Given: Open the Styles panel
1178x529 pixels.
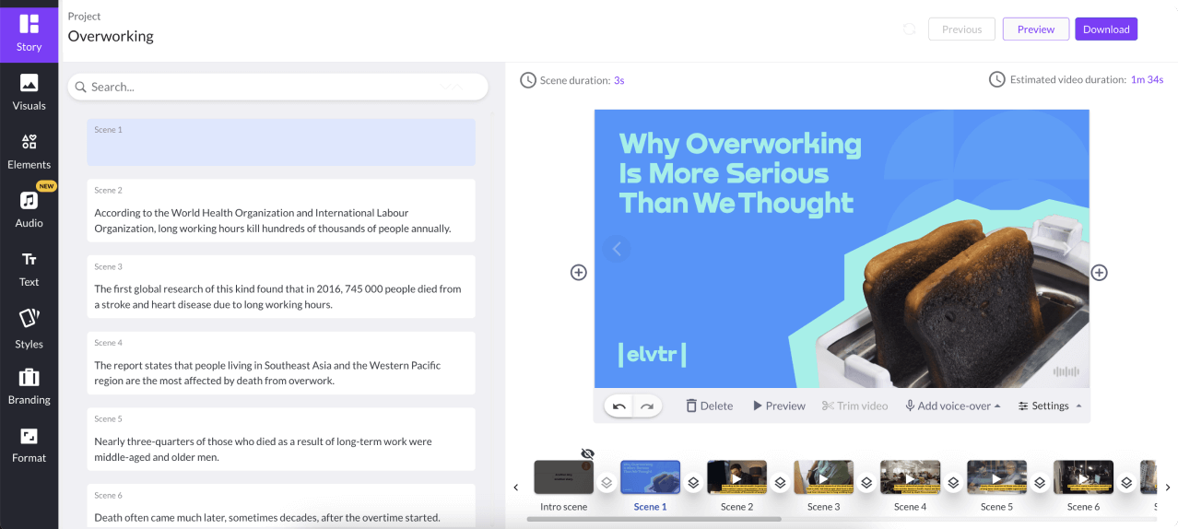Looking at the screenshot, I should tap(29, 329).
